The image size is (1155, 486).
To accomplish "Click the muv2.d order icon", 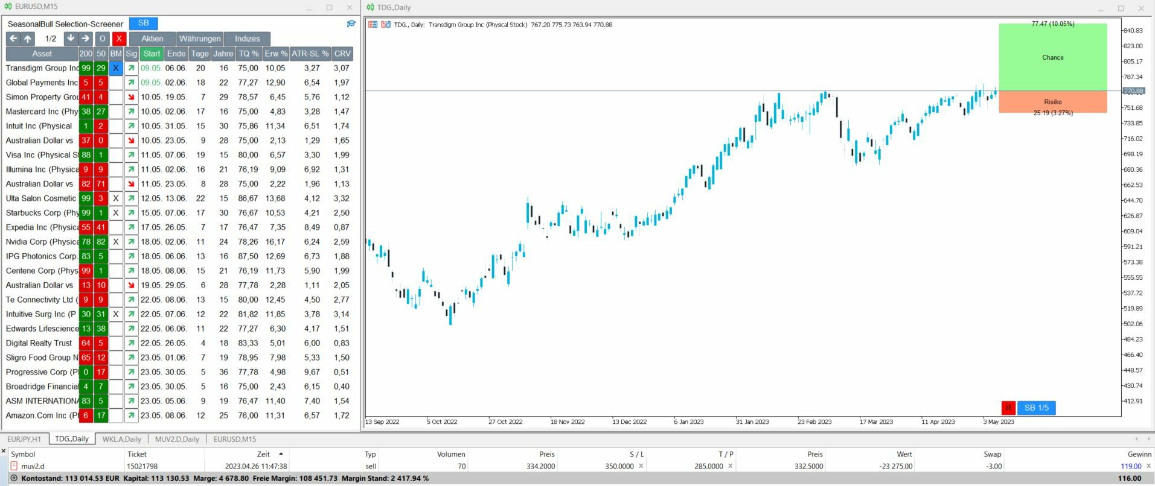I will pos(14,466).
